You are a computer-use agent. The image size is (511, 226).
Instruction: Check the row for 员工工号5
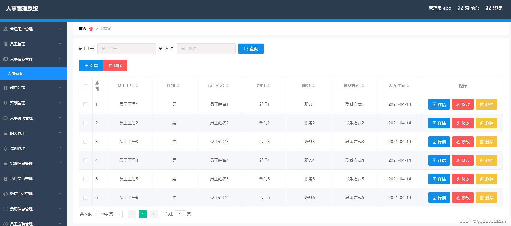(85, 179)
